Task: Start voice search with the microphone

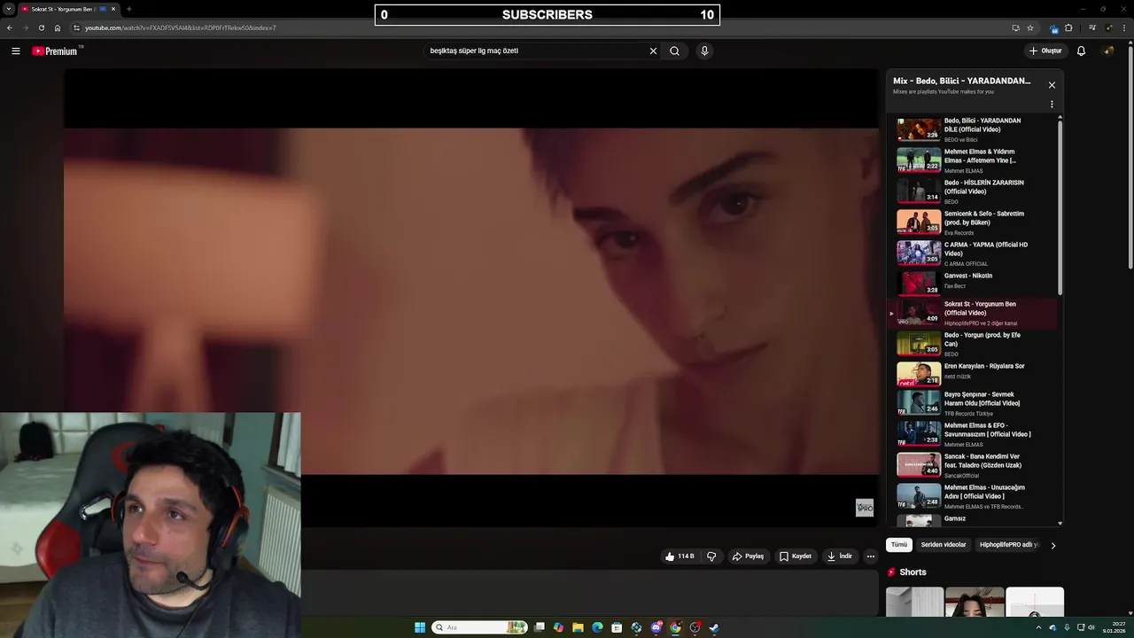Action: tap(704, 51)
